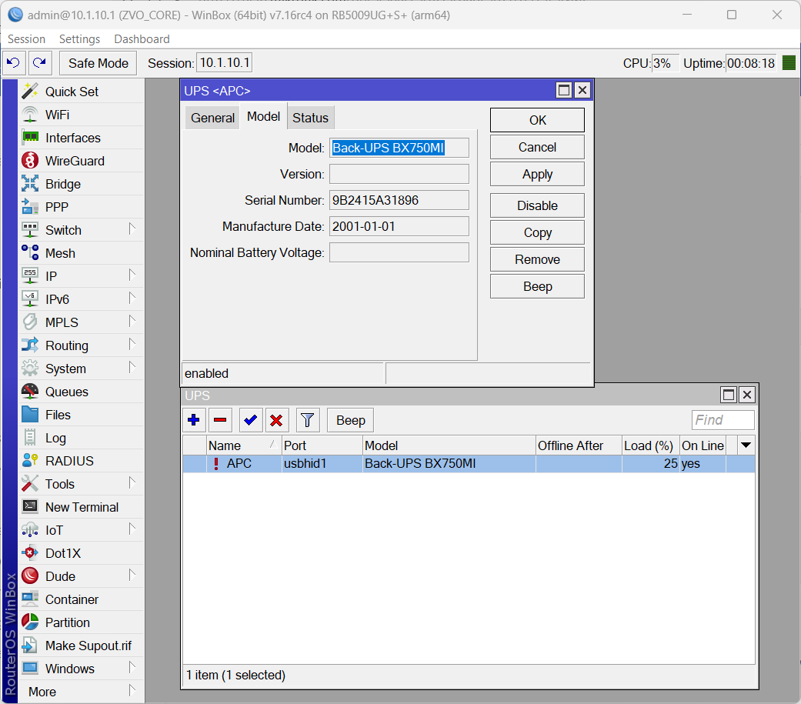The image size is (801, 704).
Task: Open the filter funnel in UPS list
Action: click(308, 420)
